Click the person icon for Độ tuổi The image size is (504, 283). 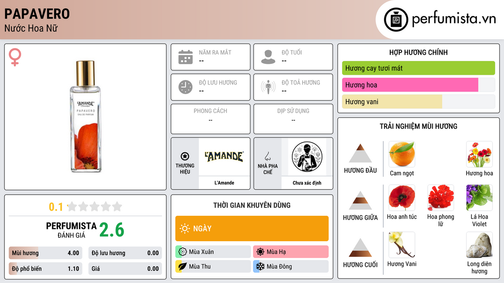click(268, 57)
